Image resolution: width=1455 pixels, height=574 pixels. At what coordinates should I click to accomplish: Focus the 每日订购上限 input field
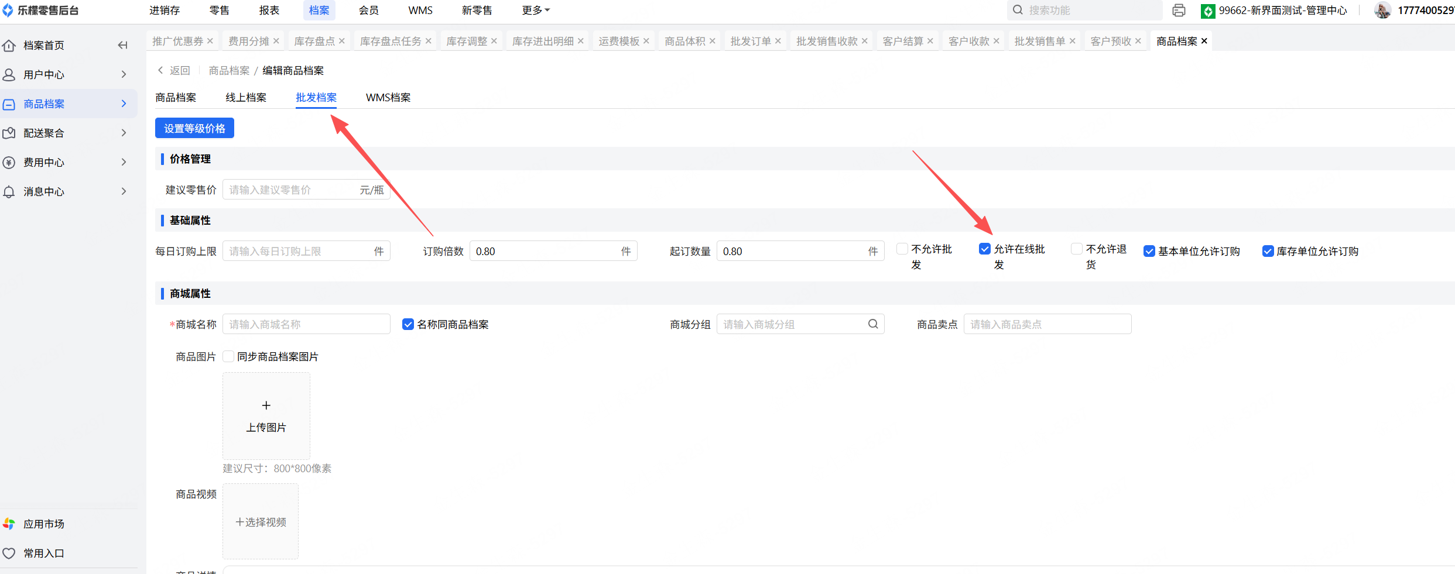coord(306,251)
